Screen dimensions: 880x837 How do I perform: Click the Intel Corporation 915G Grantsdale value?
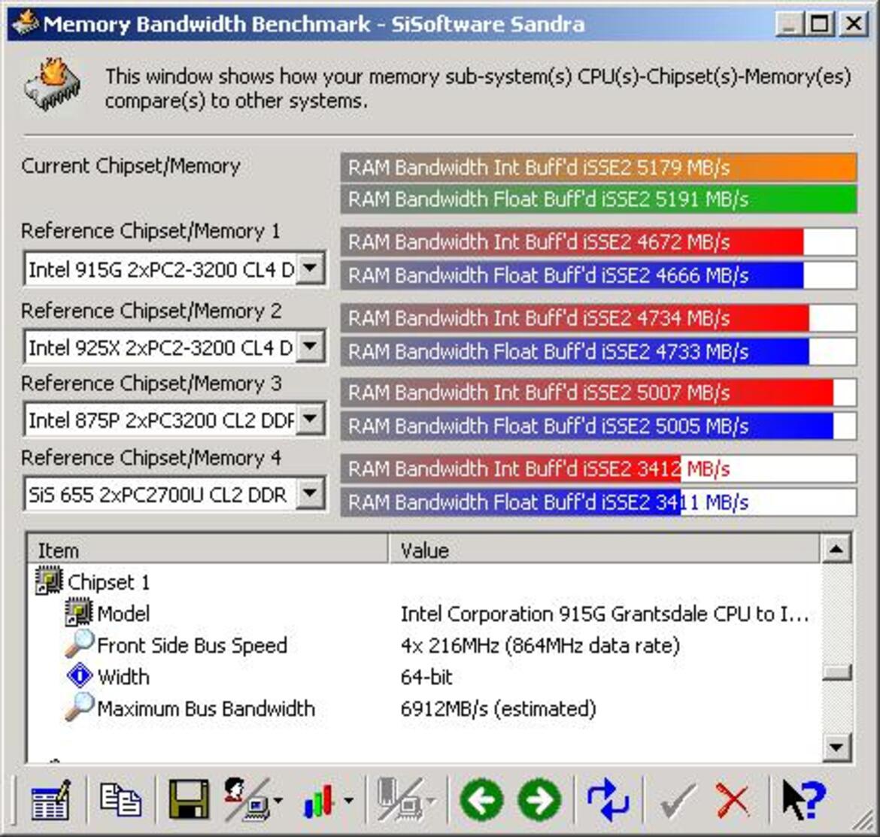pos(605,614)
